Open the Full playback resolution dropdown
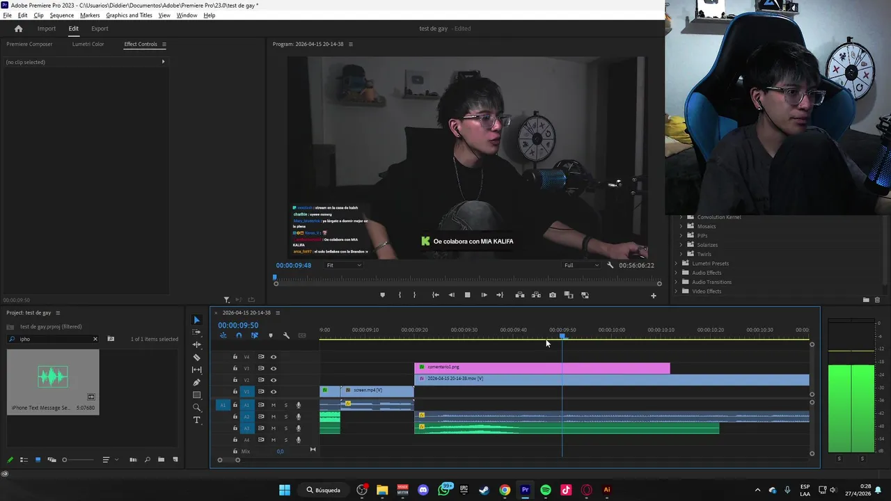Screen dimensions: 891x501 [581, 265]
